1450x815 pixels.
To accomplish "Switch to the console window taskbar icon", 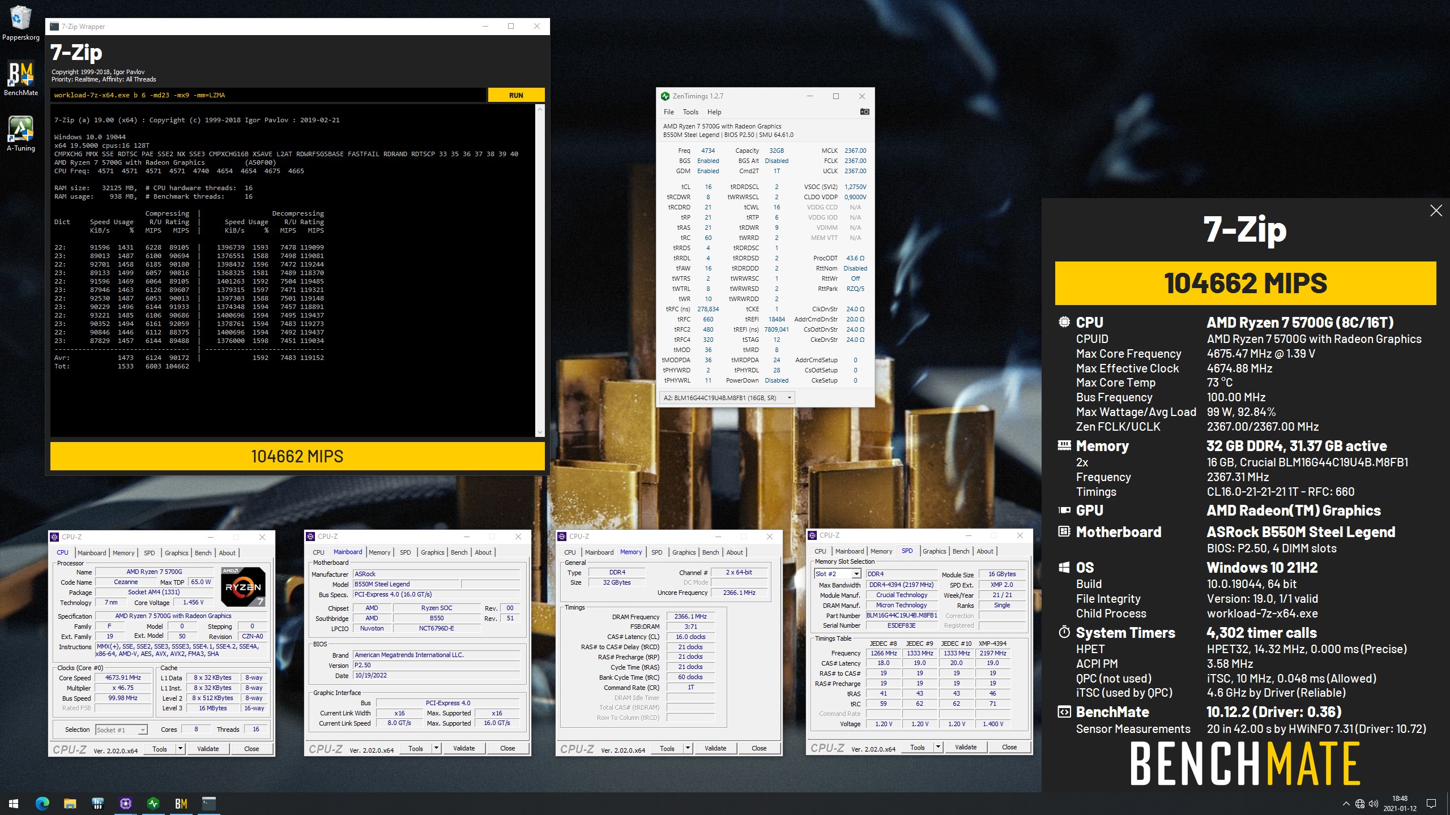I will coord(208,803).
